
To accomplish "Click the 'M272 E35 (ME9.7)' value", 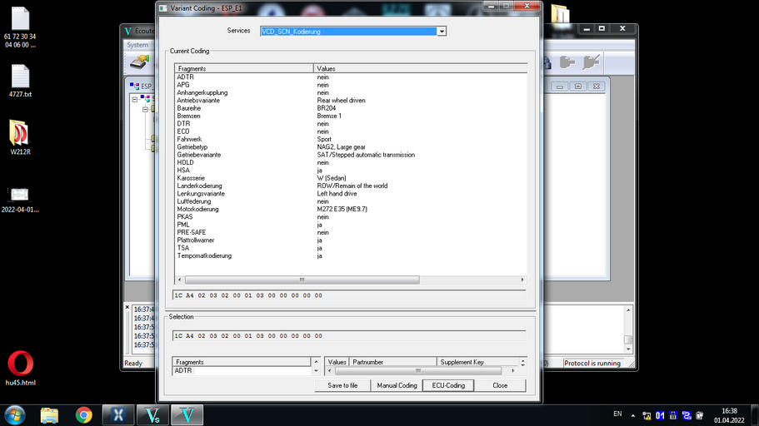I will coord(342,209).
